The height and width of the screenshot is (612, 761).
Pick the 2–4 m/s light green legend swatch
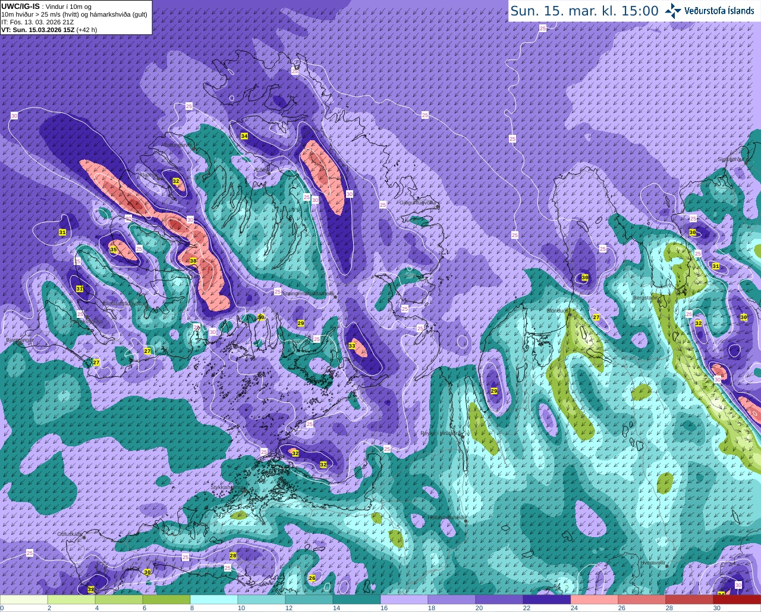tap(71, 600)
